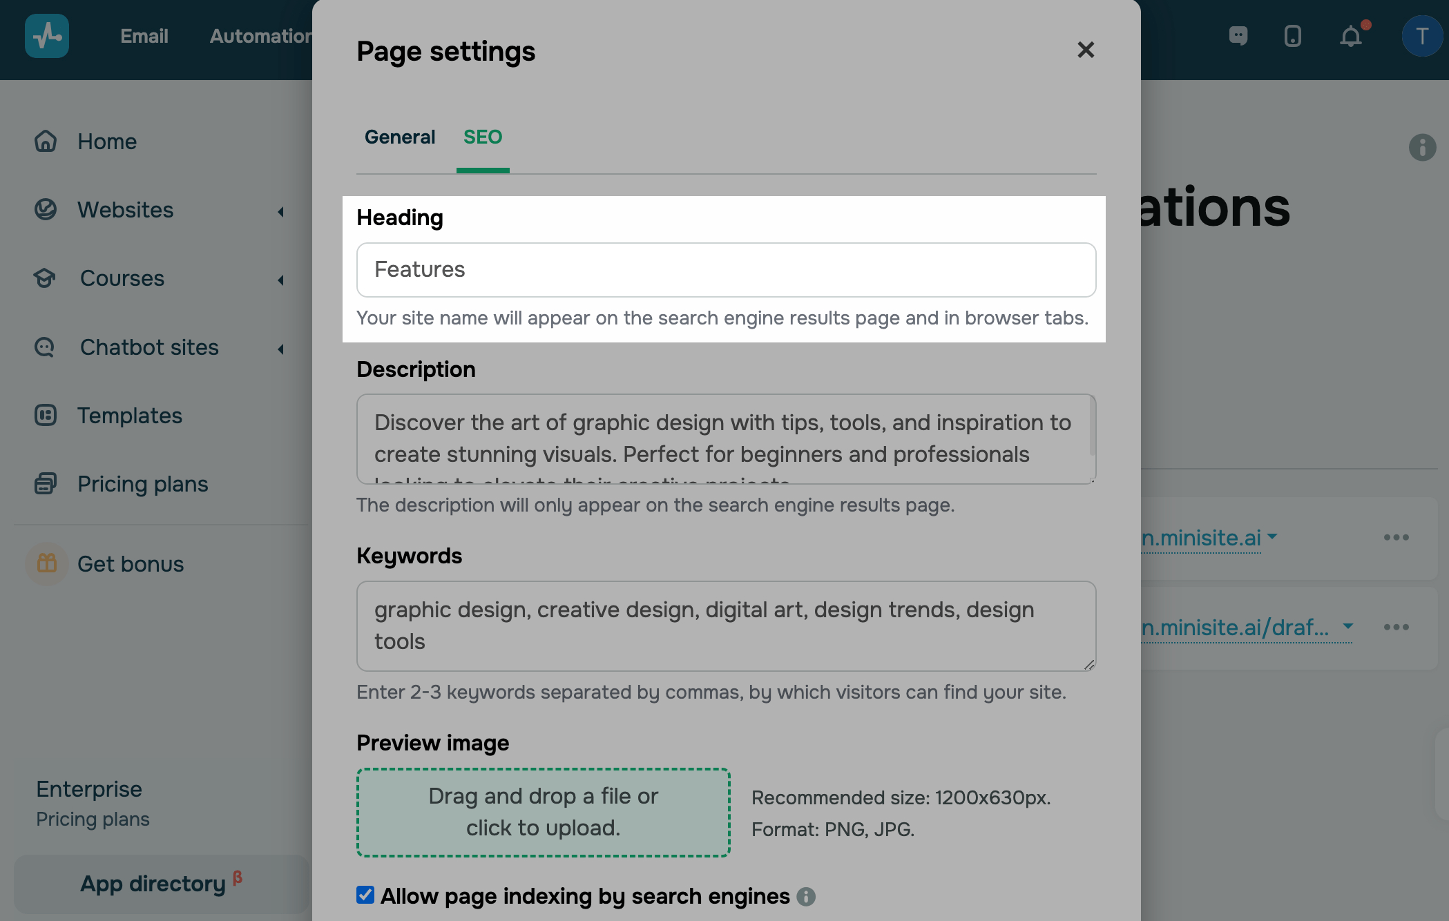Select the SEO tab

click(483, 137)
